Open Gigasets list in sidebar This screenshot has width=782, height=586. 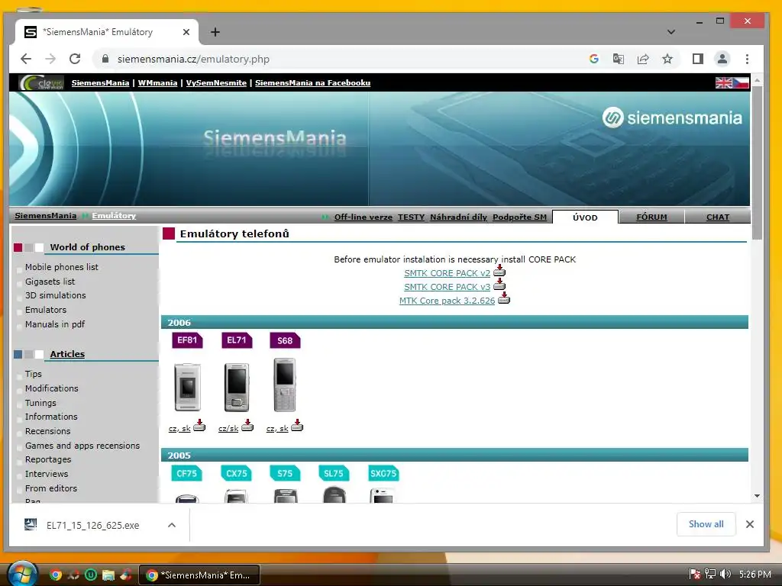[x=50, y=282]
